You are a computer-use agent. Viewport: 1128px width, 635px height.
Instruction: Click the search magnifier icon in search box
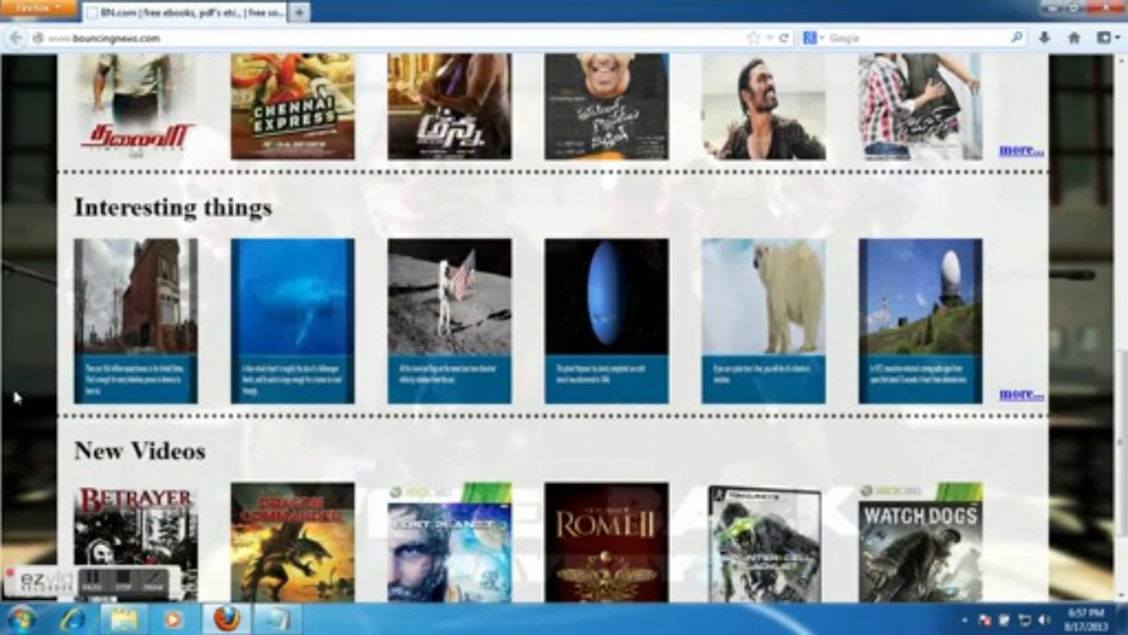[1016, 38]
